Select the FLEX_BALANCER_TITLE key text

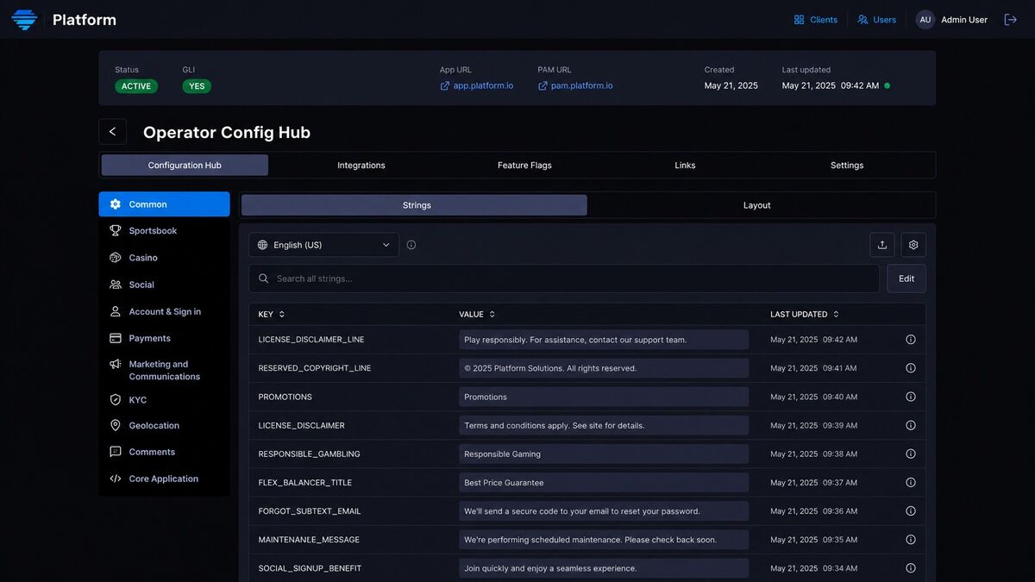[305, 483]
